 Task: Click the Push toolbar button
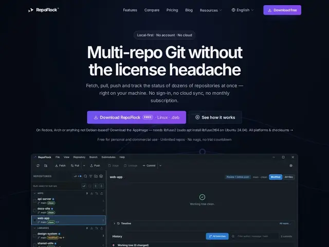click(95, 166)
